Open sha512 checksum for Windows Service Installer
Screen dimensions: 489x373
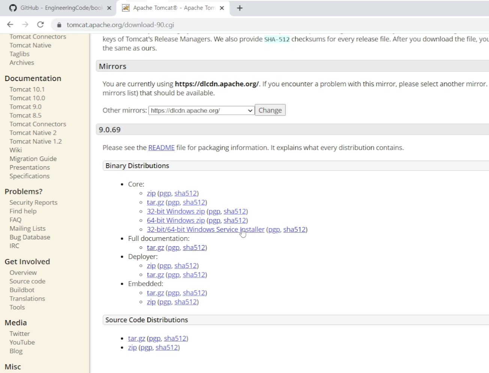click(x=294, y=229)
